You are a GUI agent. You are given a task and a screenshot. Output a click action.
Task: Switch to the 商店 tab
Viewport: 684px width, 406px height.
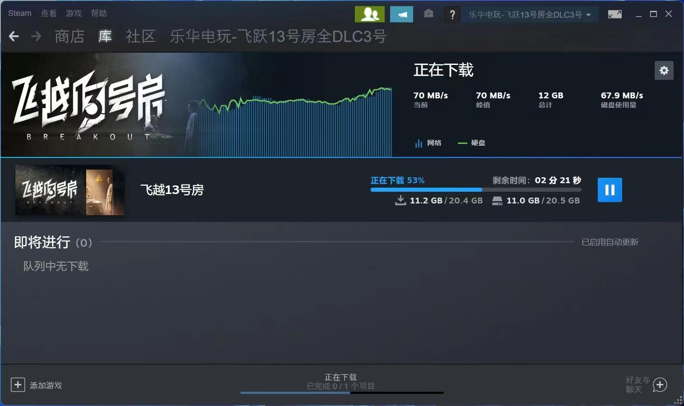point(70,36)
